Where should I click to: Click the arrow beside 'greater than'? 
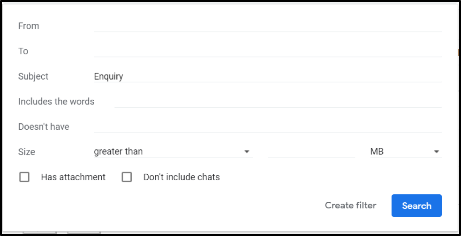pos(247,152)
